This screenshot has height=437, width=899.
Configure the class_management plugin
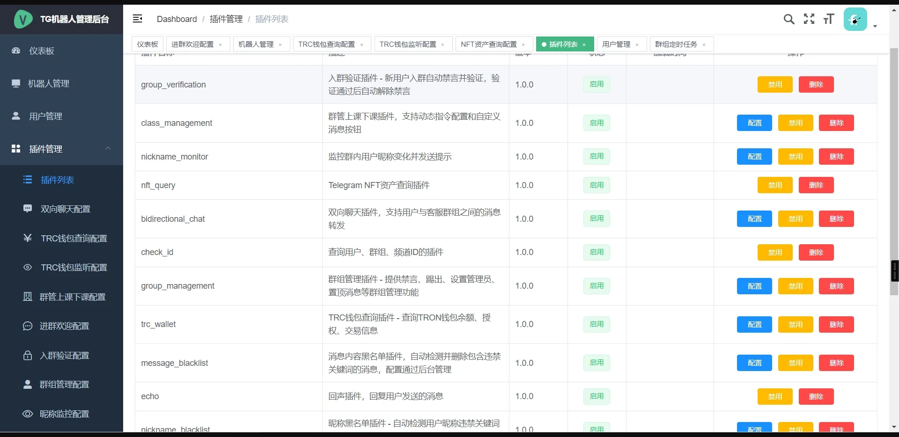tap(754, 123)
